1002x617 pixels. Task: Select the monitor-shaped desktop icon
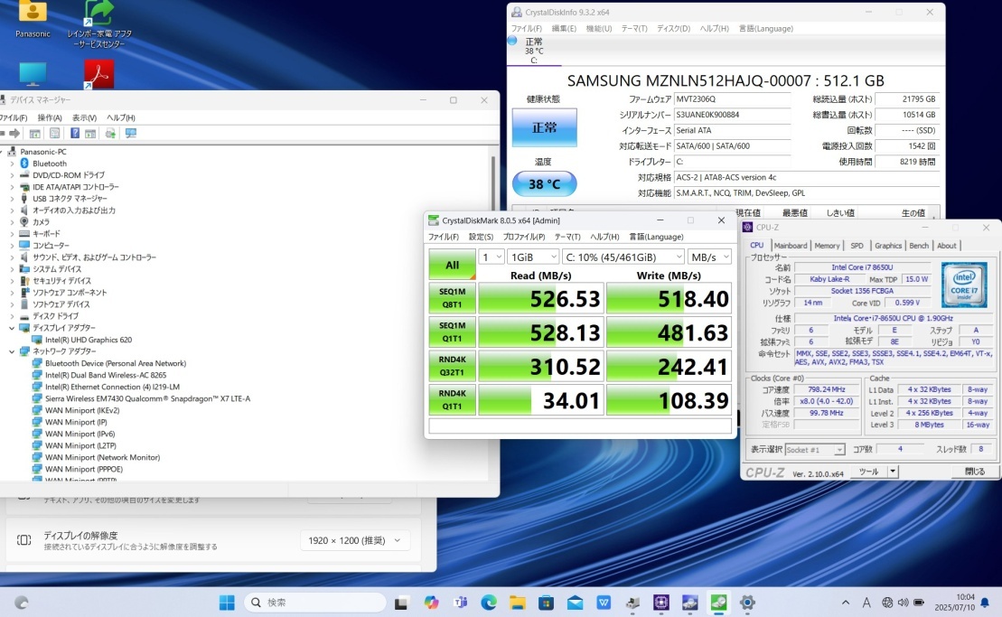pyautogui.click(x=33, y=74)
